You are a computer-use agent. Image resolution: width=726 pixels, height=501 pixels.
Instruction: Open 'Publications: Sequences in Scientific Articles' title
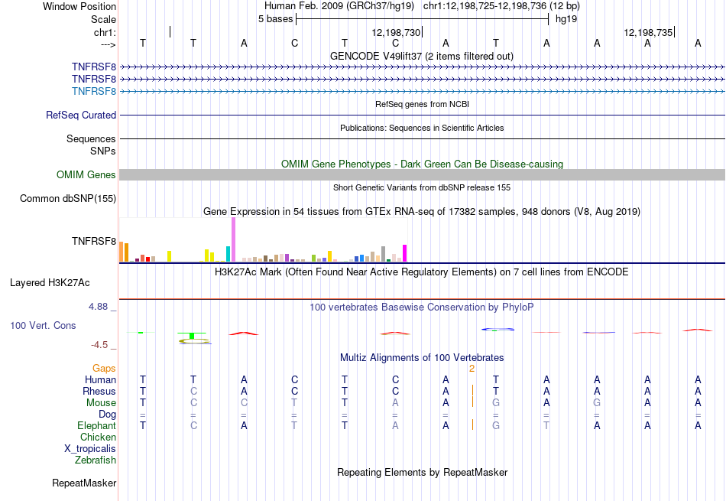422,128
